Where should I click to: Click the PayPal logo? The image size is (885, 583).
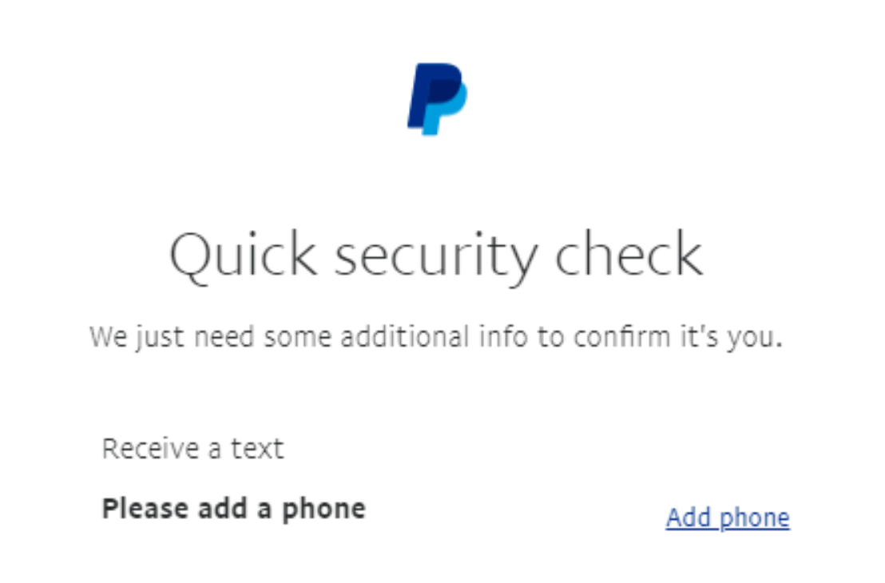coord(437,98)
